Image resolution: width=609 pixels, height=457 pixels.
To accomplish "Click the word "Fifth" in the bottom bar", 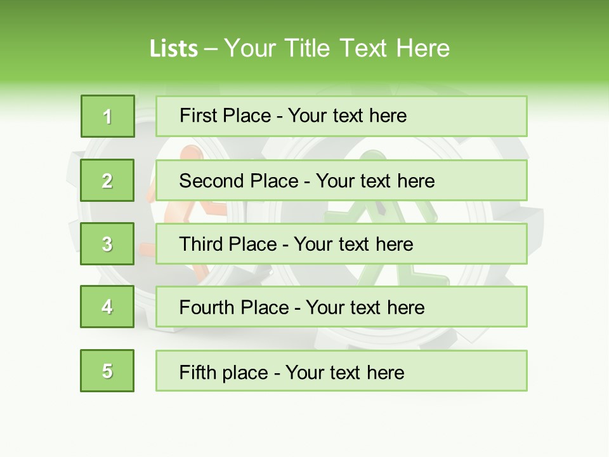I will (x=197, y=372).
